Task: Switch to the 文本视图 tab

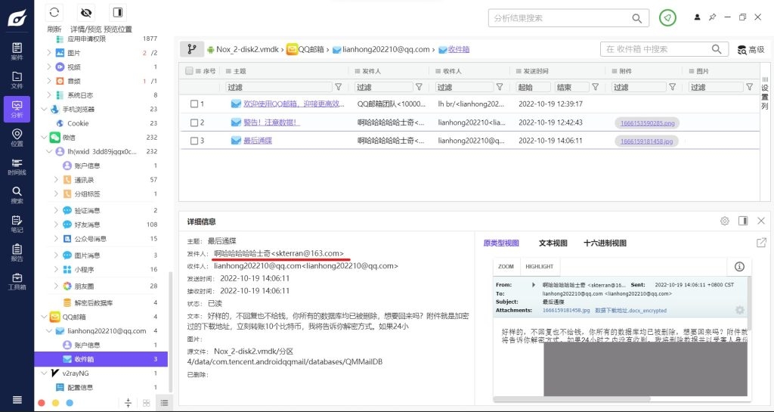Action: click(x=553, y=243)
